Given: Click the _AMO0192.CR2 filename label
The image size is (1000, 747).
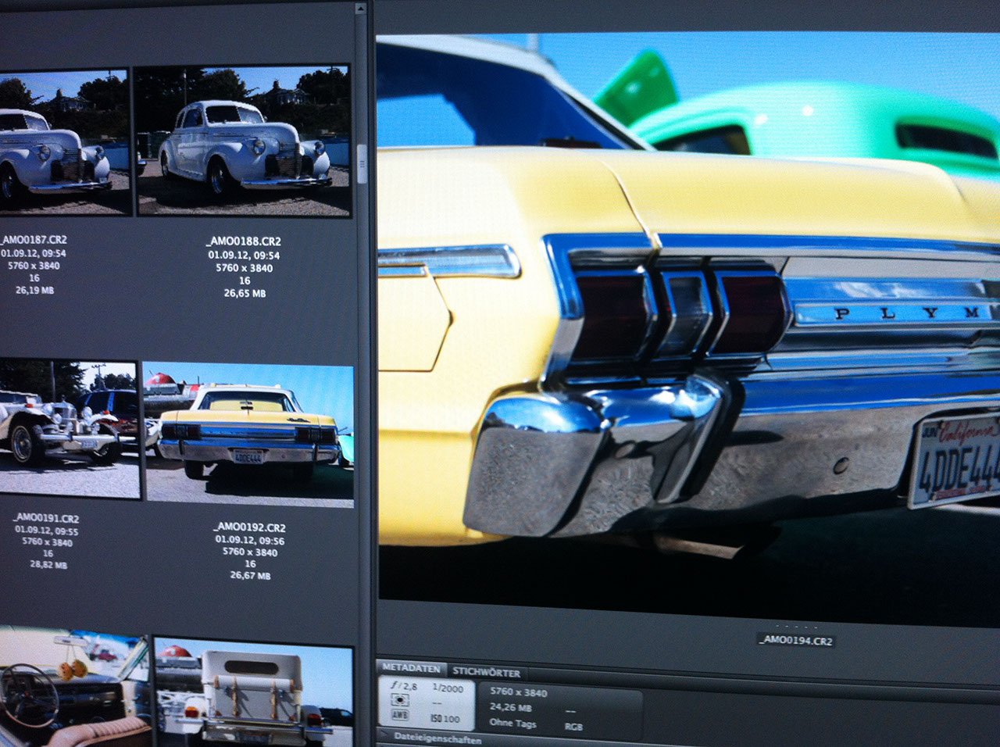Looking at the screenshot, I should (x=250, y=527).
